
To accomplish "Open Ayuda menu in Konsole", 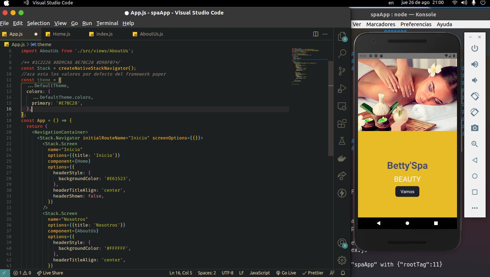I will click(x=444, y=24).
